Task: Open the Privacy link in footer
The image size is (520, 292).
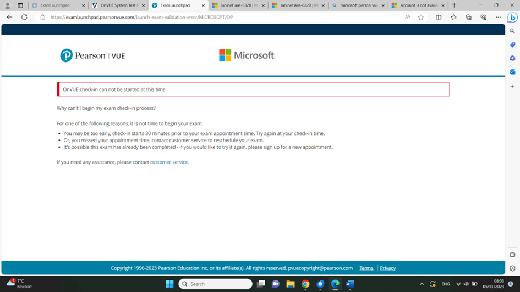Action: (388, 268)
